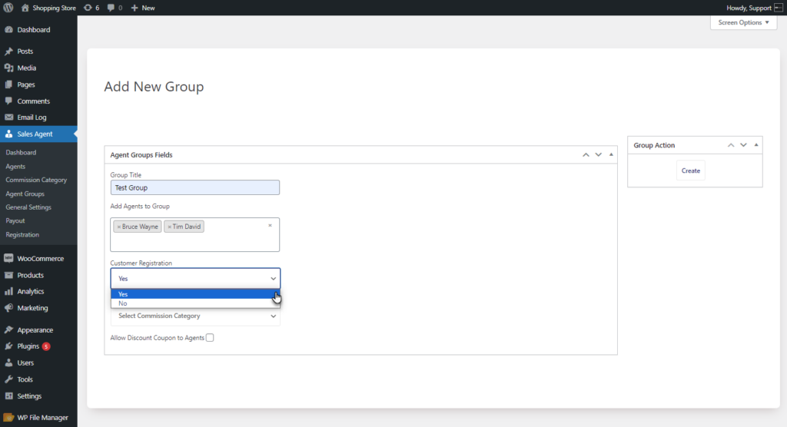Screen dimensions: 787x427
Task: Open the comments bubble icon in admin bar
Action: click(111, 8)
